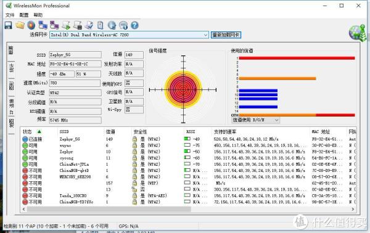Click the red channel 1 usage bar

point(297,58)
